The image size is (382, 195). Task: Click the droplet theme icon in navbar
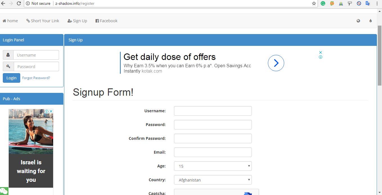coord(370,21)
